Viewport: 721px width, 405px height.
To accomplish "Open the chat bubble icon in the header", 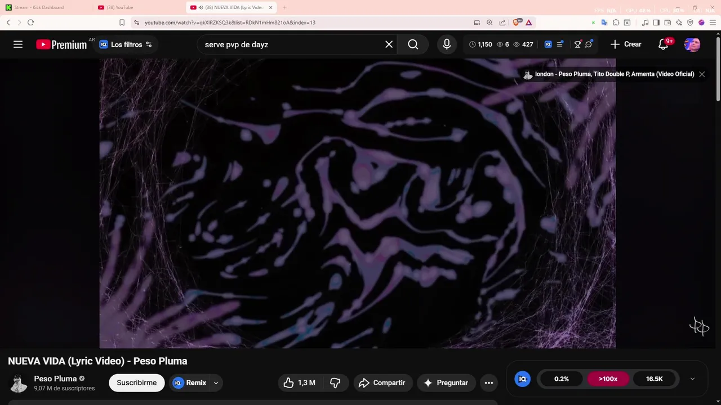I will (589, 44).
